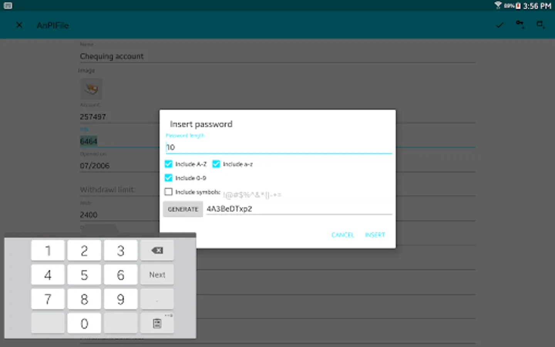
Task: Tap the Next key on the keypad
Action: tap(157, 275)
